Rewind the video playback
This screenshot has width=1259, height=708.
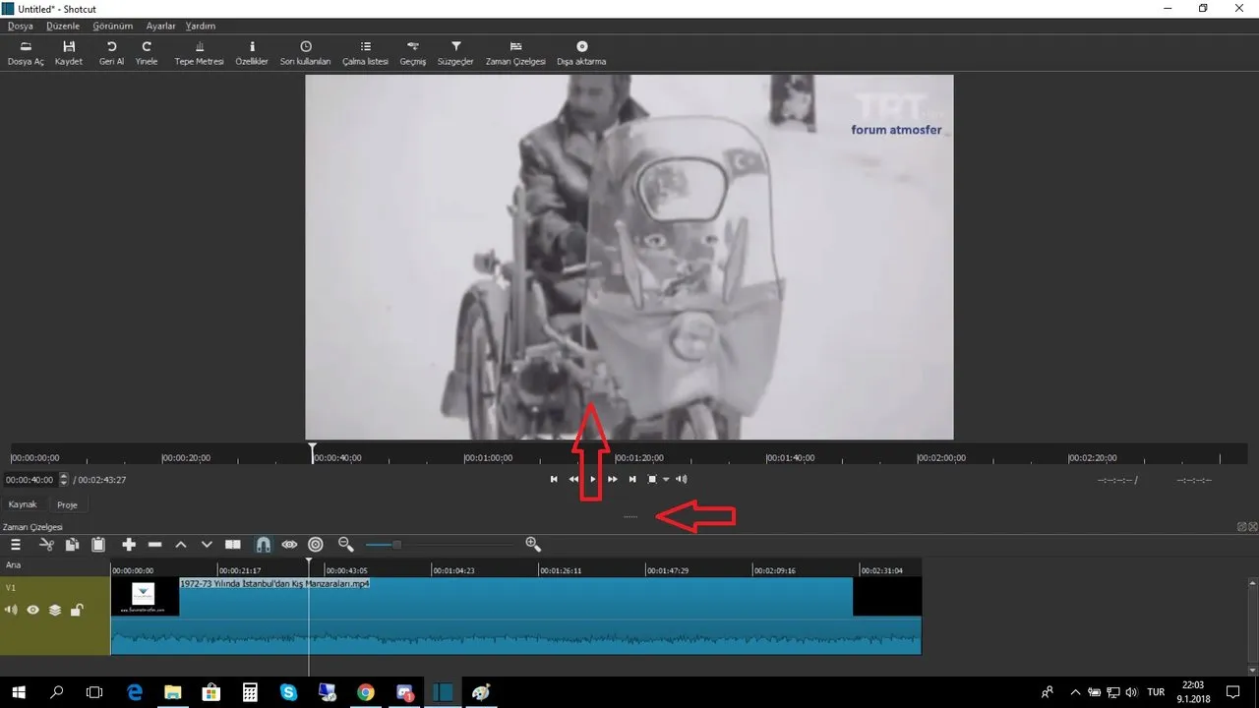tap(573, 479)
